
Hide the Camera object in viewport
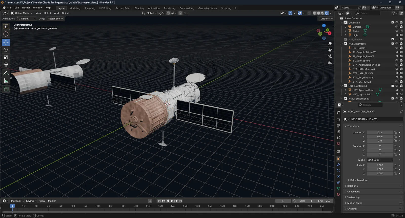(397, 27)
